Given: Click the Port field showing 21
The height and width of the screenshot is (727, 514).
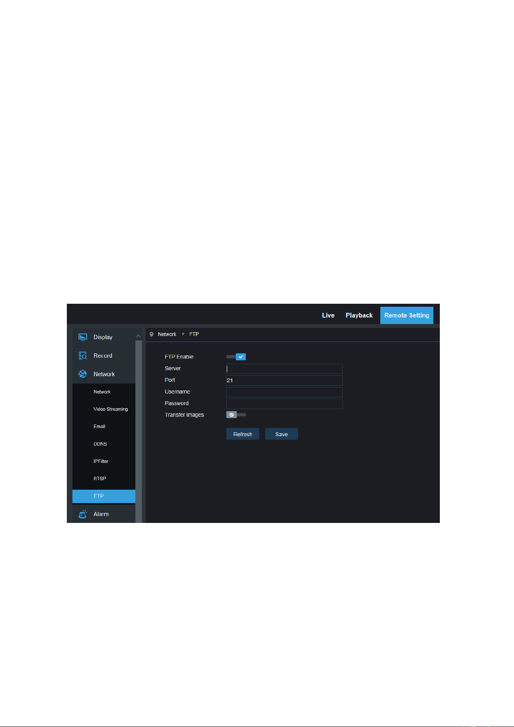Looking at the screenshot, I should click(x=285, y=380).
